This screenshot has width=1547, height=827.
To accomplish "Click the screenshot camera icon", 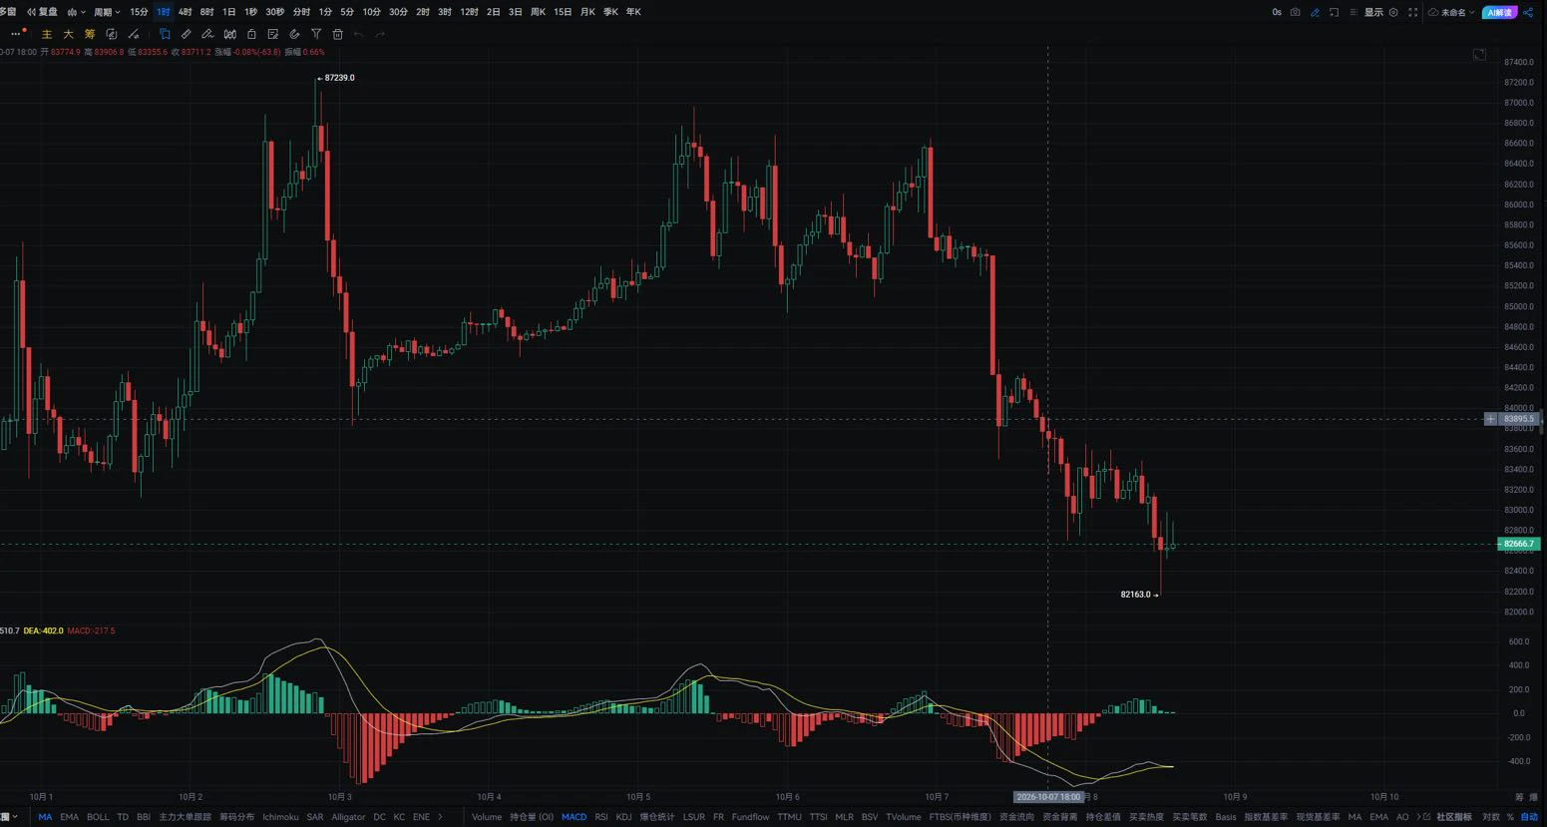I will (1295, 12).
